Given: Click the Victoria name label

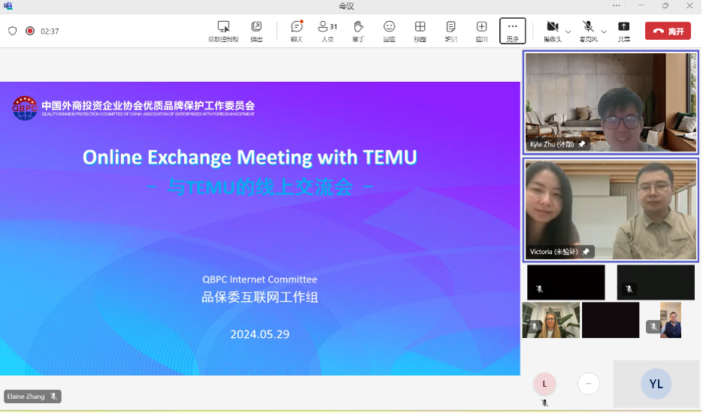Looking at the screenshot, I should tap(553, 252).
